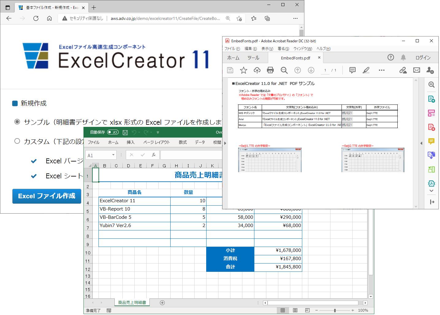
Task: Open Acrobat more tools ellipsis
Action: click(382, 70)
